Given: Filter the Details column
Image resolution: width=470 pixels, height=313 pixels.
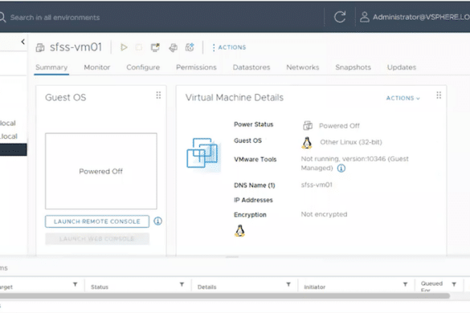Looking at the screenshot, I should pos(288,284).
